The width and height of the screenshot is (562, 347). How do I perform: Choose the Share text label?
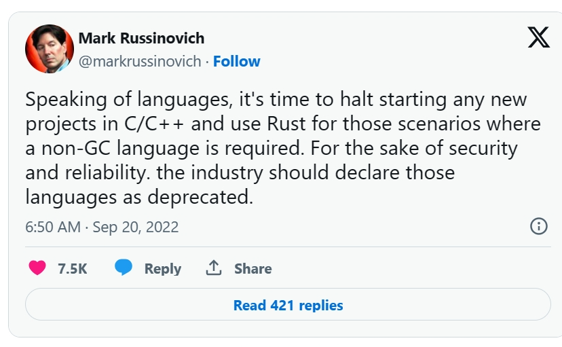253,268
